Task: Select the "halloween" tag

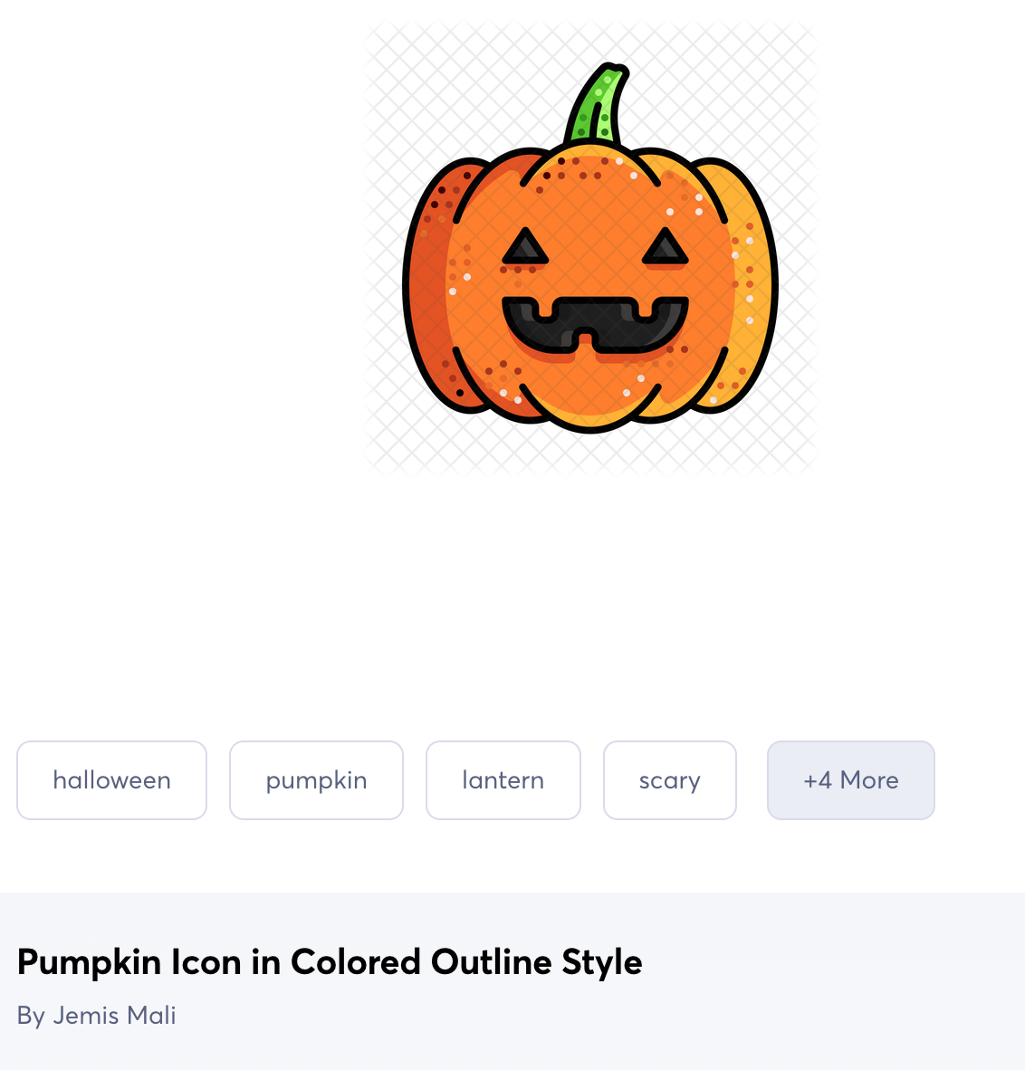Action: pyautogui.click(x=111, y=780)
